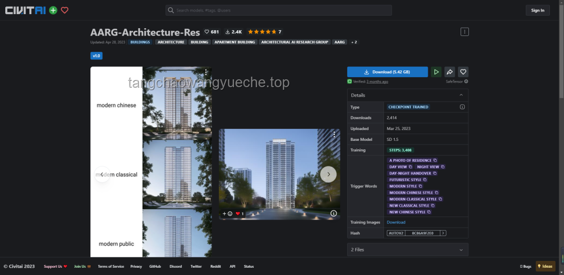This screenshot has height=275, width=564.
Task: Open three-dot menu on first gallery image
Action: click(x=206, y=72)
